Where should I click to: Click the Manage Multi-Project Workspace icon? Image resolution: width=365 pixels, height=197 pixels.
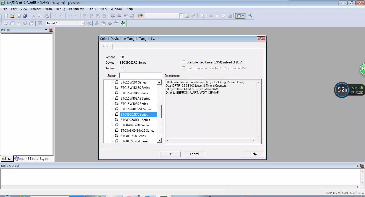[x=103, y=23]
